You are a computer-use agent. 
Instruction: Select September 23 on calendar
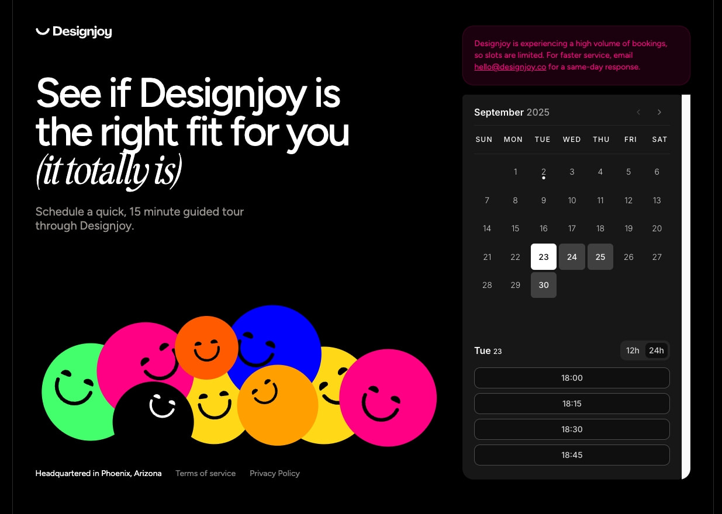(544, 257)
